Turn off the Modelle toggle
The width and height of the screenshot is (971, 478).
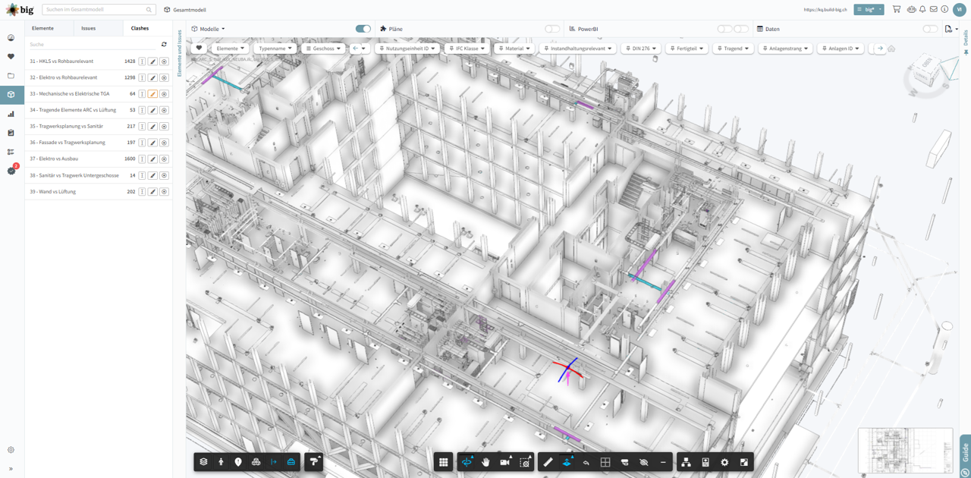(x=363, y=29)
